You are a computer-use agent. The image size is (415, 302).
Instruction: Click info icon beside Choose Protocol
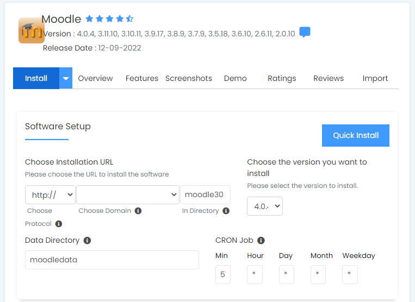[59, 224]
